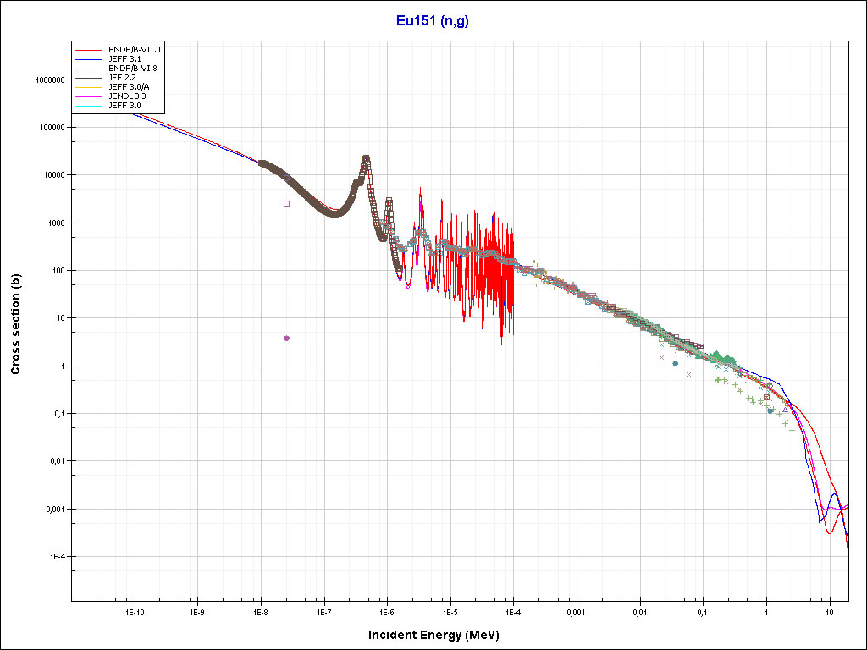
Task: Click the 1000000 y-axis tick label
Action: [x=47, y=80]
